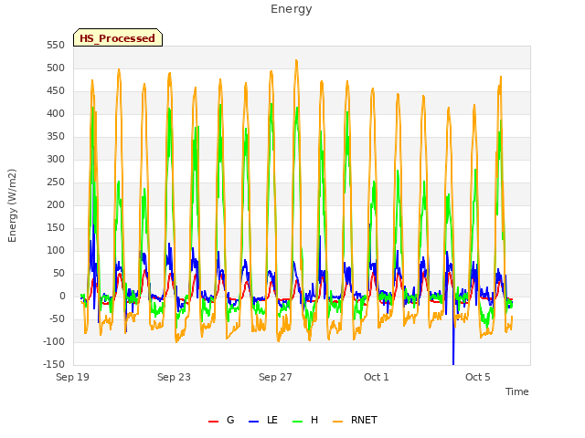
Task: Select the G legend entry
Action: pyautogui.click(x=221, y=420)
